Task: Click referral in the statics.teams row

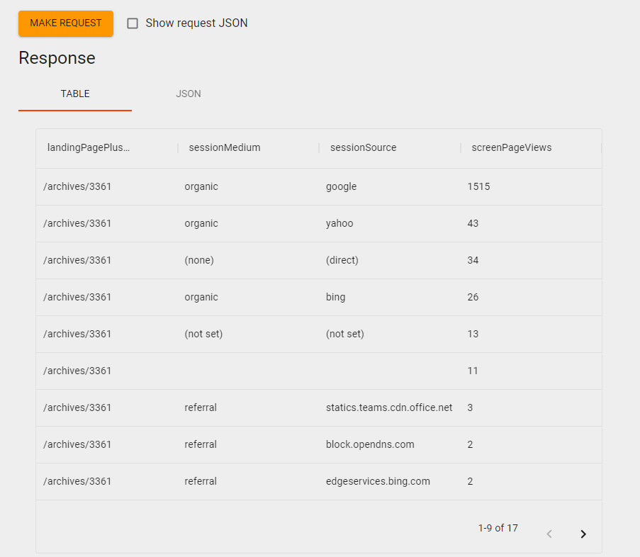Action: [x=201, y=407]
